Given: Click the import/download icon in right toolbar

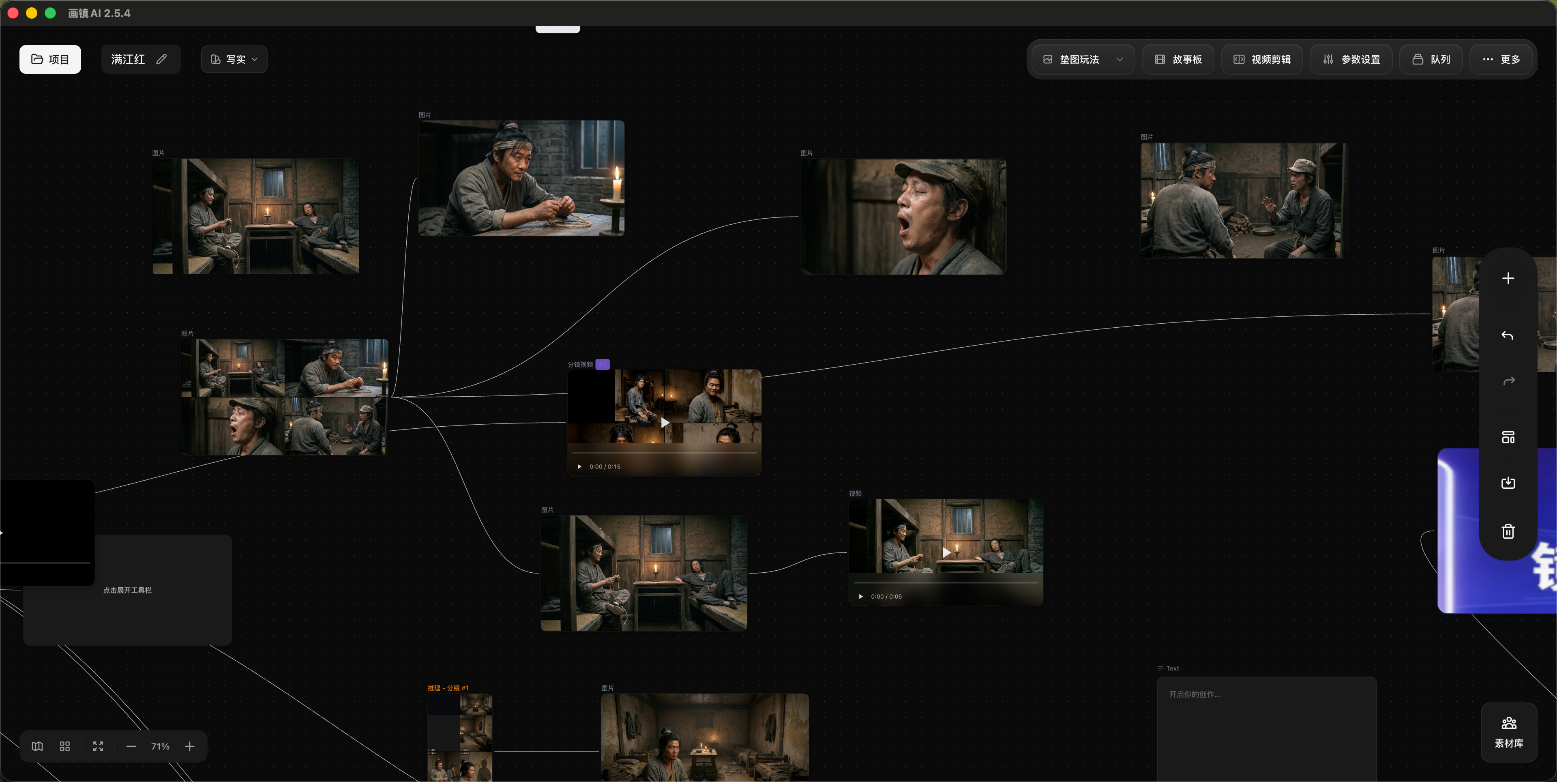Looking at the screenshot, I should click(x=1508, y=483).
